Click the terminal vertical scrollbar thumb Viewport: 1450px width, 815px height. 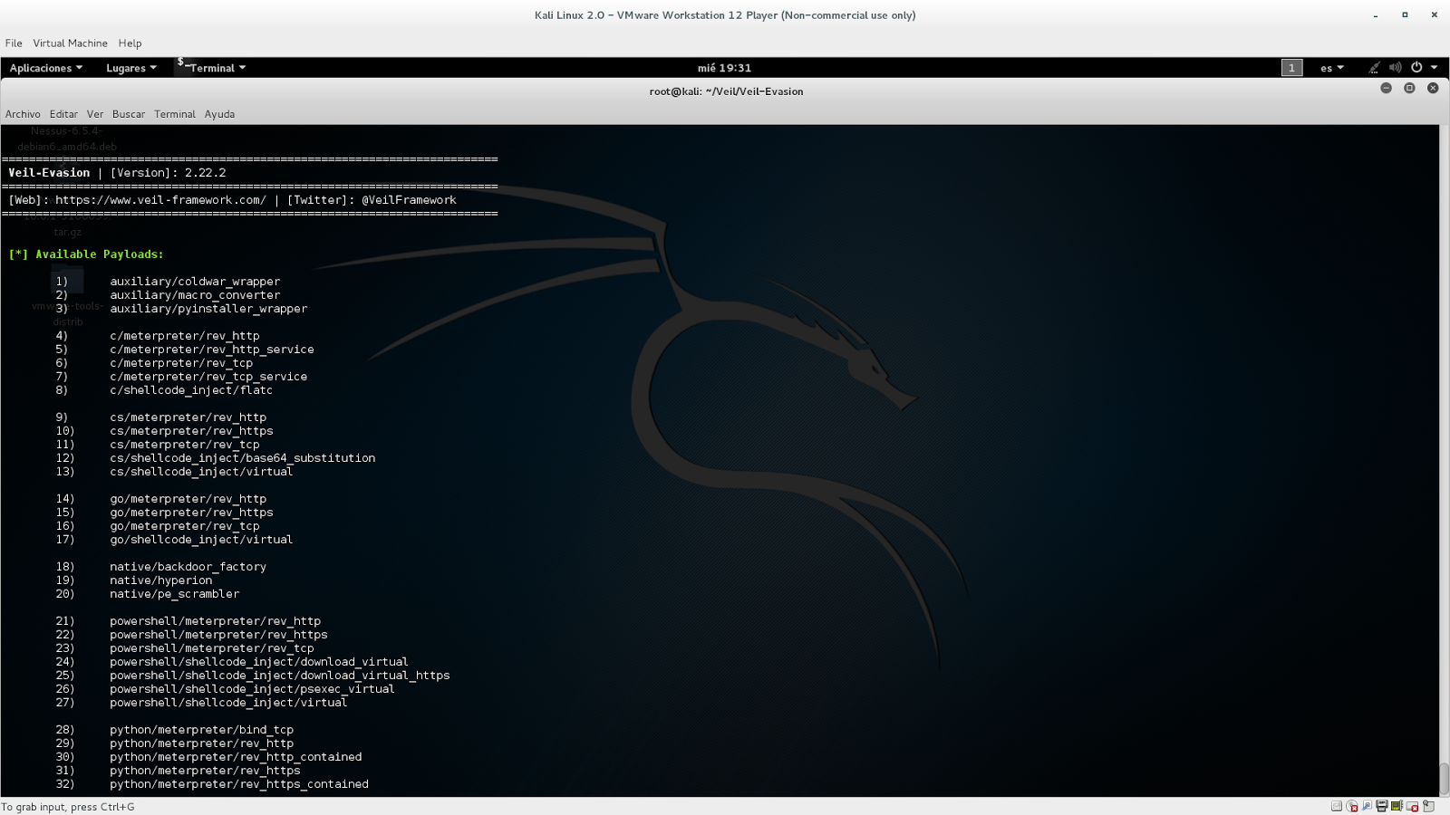(1444, 779)
